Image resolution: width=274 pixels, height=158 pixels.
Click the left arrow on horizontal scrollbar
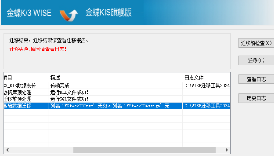(x=7, y=150)
